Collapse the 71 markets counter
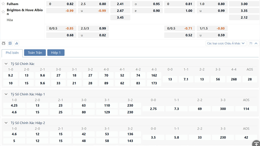 (253, 43)
